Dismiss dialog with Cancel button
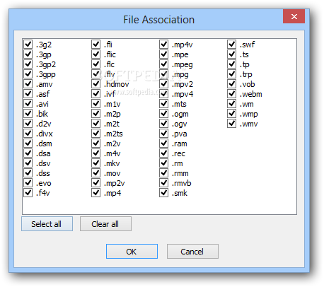 [192, 252]
